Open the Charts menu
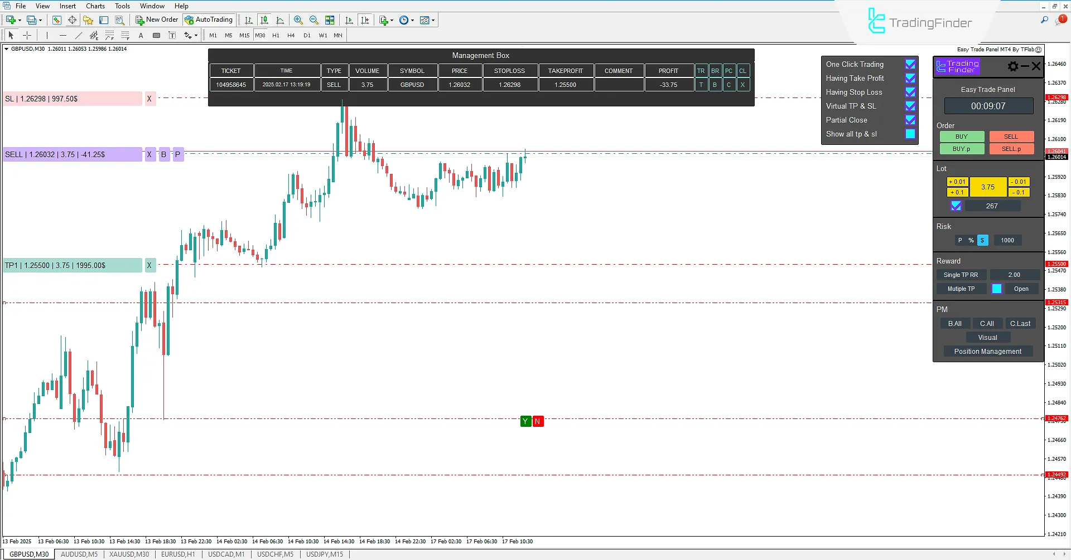This screenshot has height=560, width=1071. (x=95, y=6)
